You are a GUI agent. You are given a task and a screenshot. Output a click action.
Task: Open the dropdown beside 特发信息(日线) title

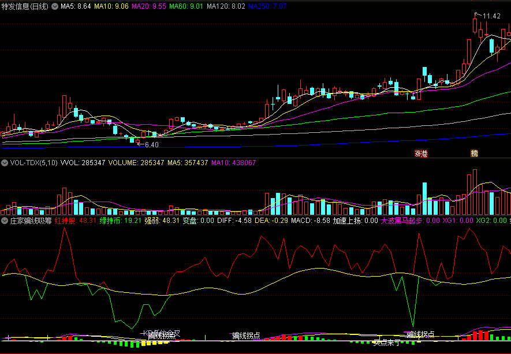click(x=55, y=6)
